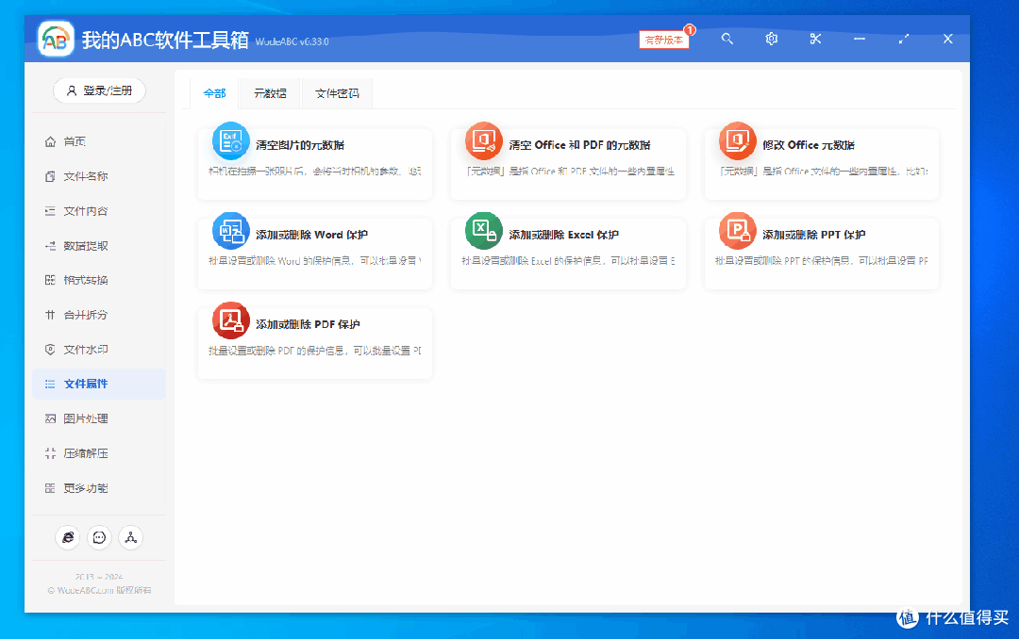Screen dimensions: 1019x639
Task: Click the search magnifier icon in title bar
Action: point(727,39)
